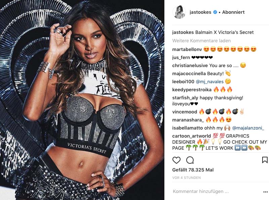Open the three-dot more options menu

266,192
